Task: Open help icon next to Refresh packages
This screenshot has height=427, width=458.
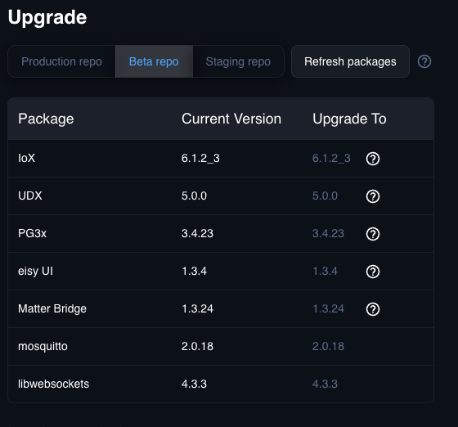Action: [x=424, y=61]
